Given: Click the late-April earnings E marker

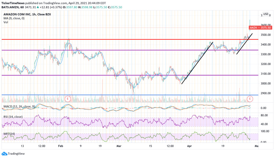Looking at the screenshot, I should [250, 99].
